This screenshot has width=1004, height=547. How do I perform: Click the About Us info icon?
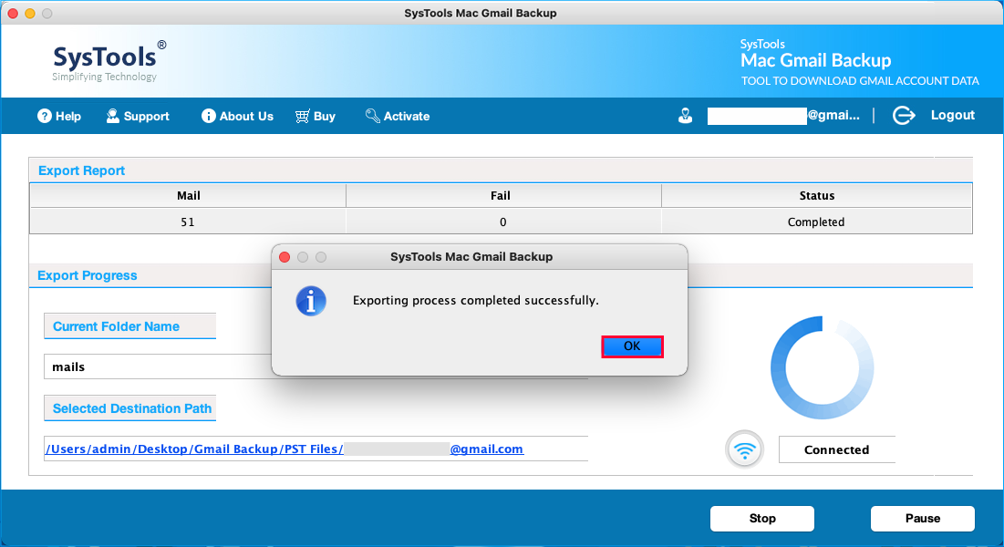coord(208,115)
